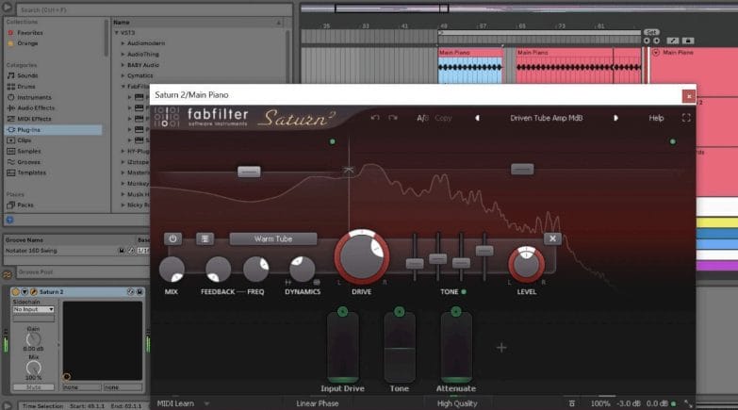
Task: Select the Input Drive modulation slot dot
Action: [343, 312]
